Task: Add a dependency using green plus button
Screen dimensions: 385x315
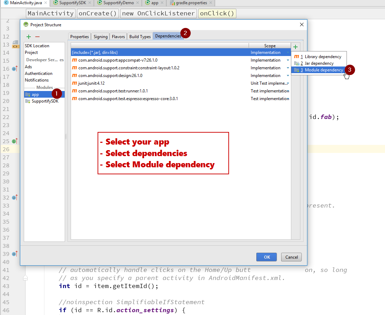Action: (x=295, y=47)
